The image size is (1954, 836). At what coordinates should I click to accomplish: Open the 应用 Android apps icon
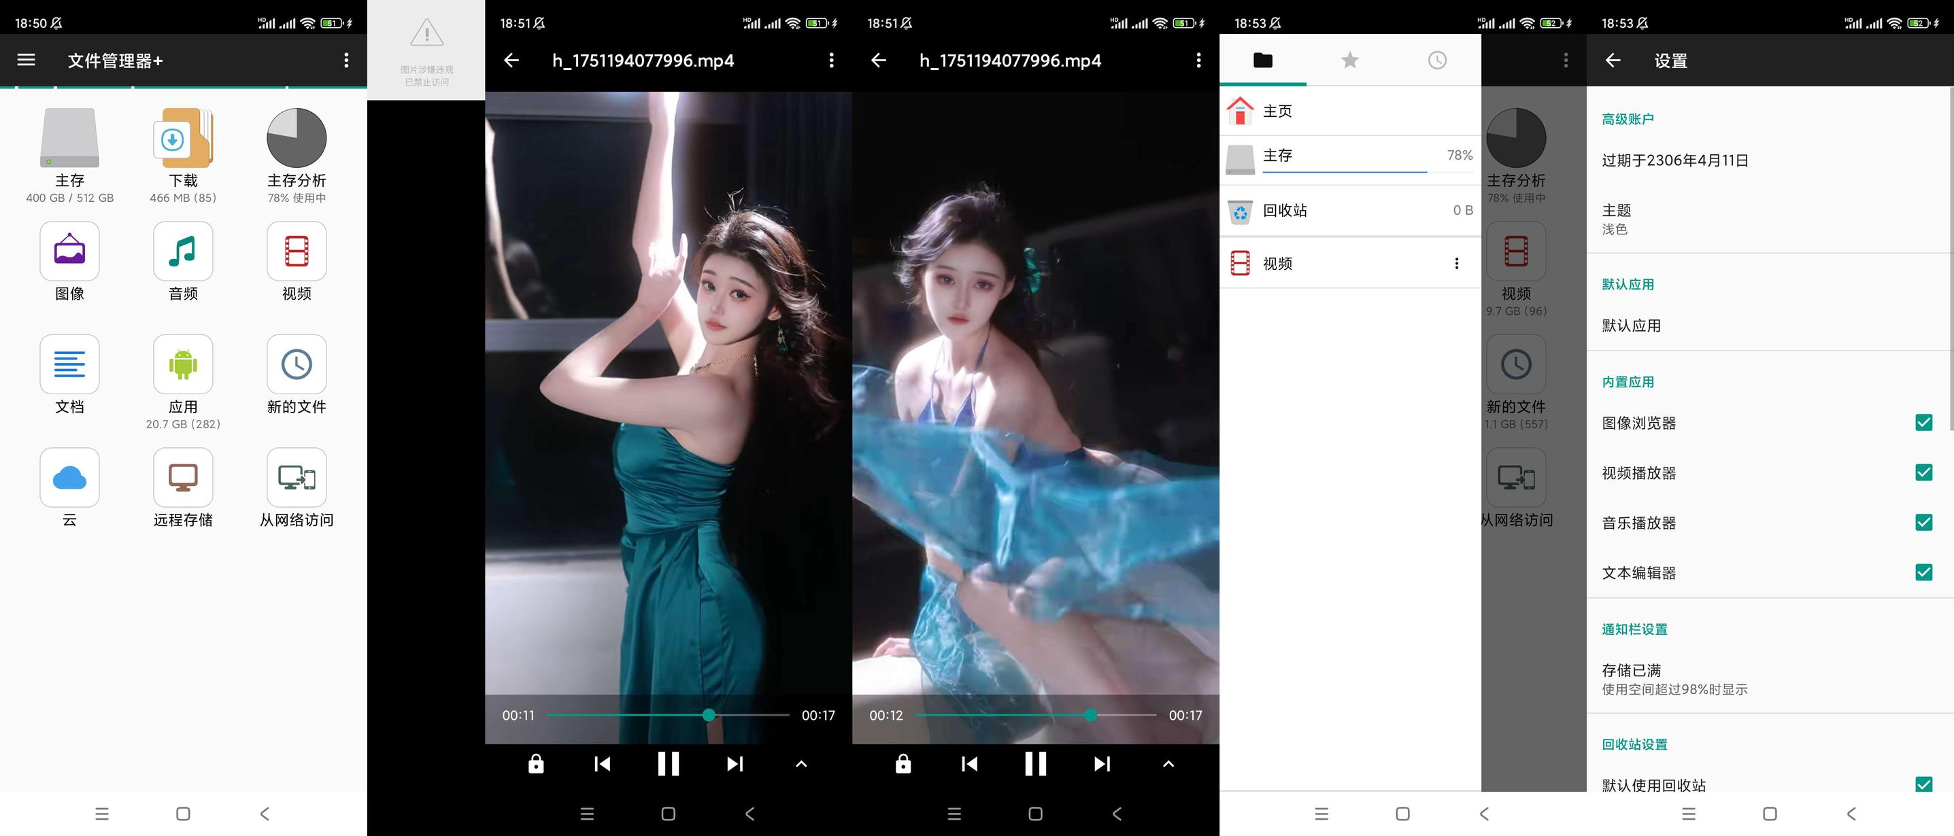(x=183, y=364)
